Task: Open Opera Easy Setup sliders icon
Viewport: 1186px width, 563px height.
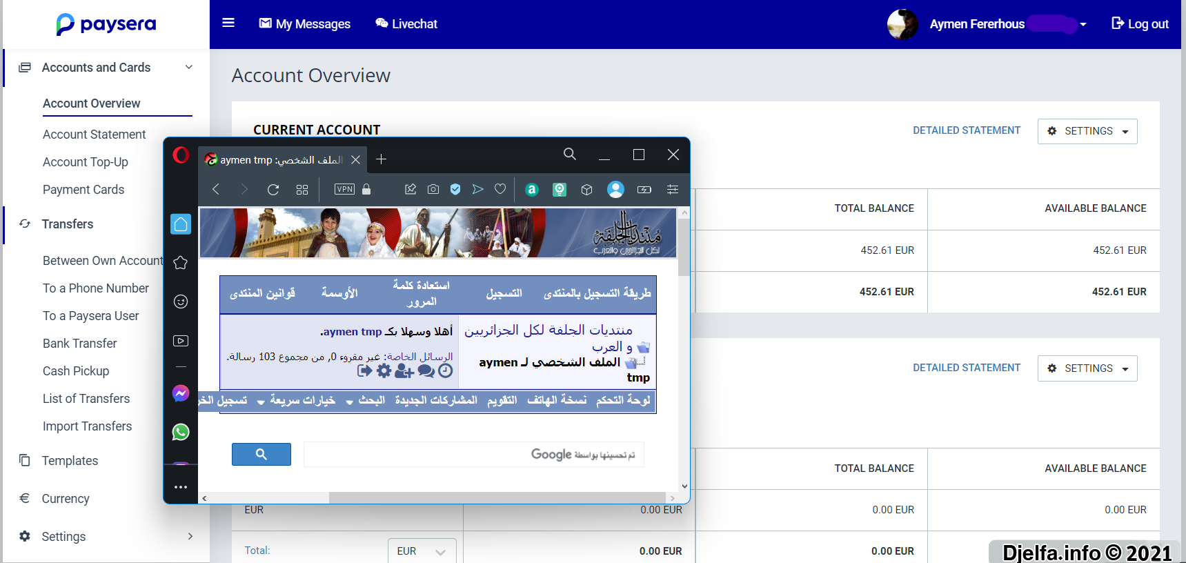Action: coord(673,189)
